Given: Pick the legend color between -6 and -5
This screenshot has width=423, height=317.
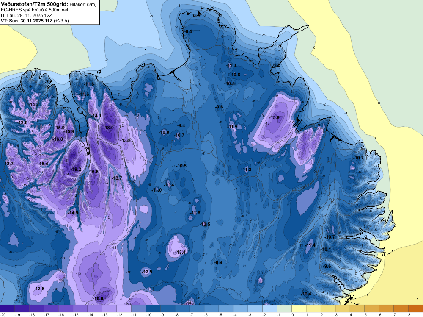Looking at the screenshot, I should (211, 309).
